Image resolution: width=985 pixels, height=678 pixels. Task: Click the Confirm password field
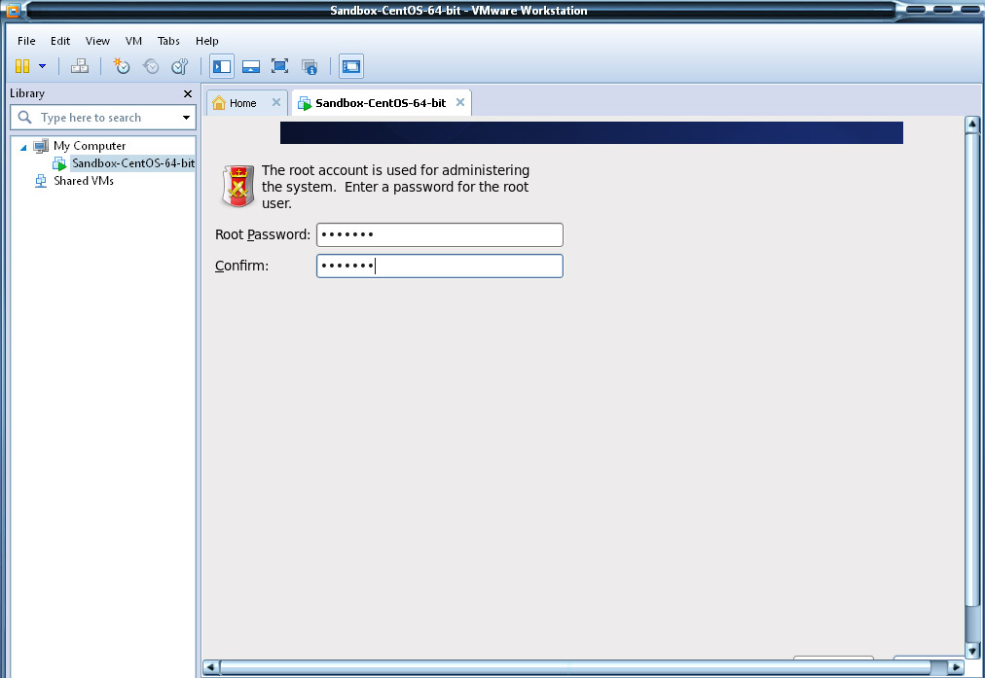coord(439,267)
